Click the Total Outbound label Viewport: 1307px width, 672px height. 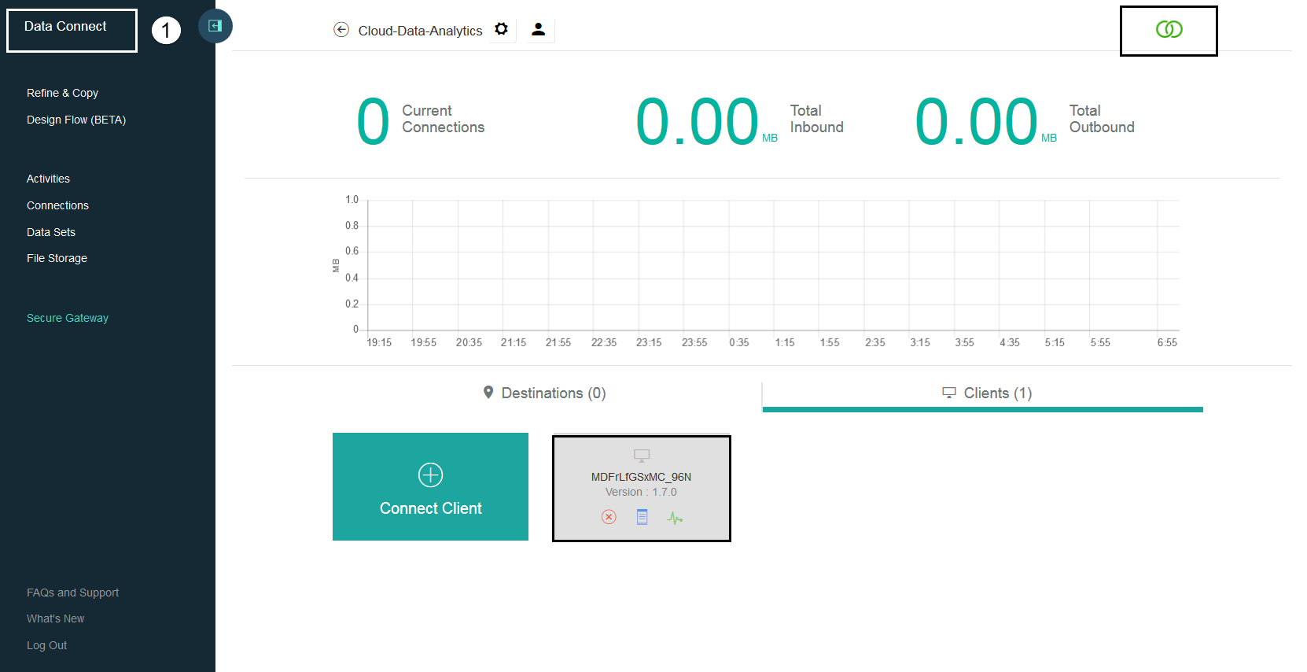tap(1101, 119)
